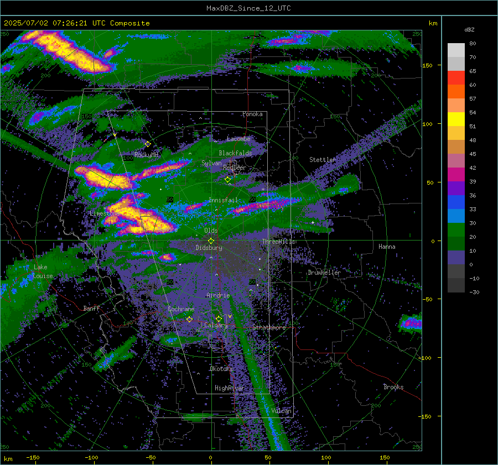Click the Drumheller label
The image size is (498, 465).
(324, 273)
